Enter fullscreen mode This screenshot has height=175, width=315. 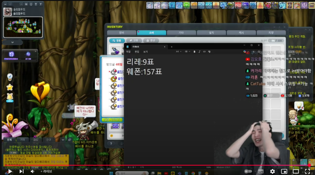pyautogui.click(x=308, y=171)
